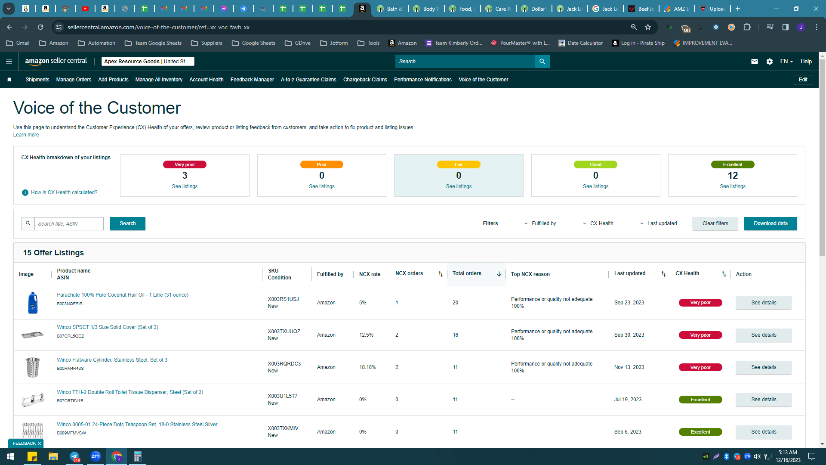Go to Manage Orders

point(74,80)
